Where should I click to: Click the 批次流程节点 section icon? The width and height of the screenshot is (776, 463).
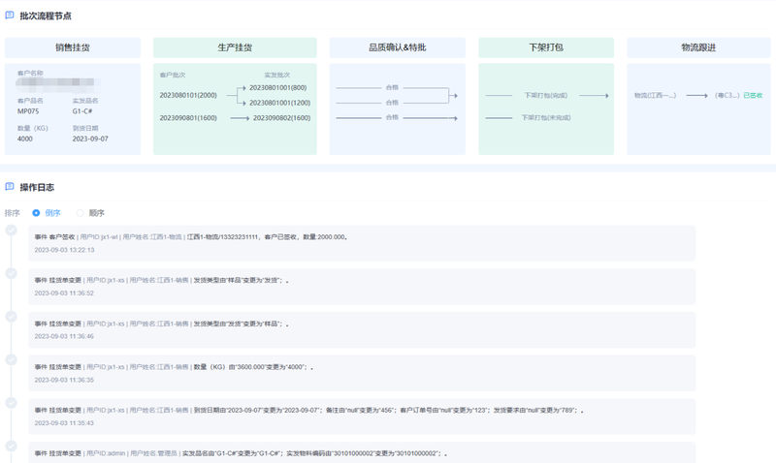tap(10, 15)
